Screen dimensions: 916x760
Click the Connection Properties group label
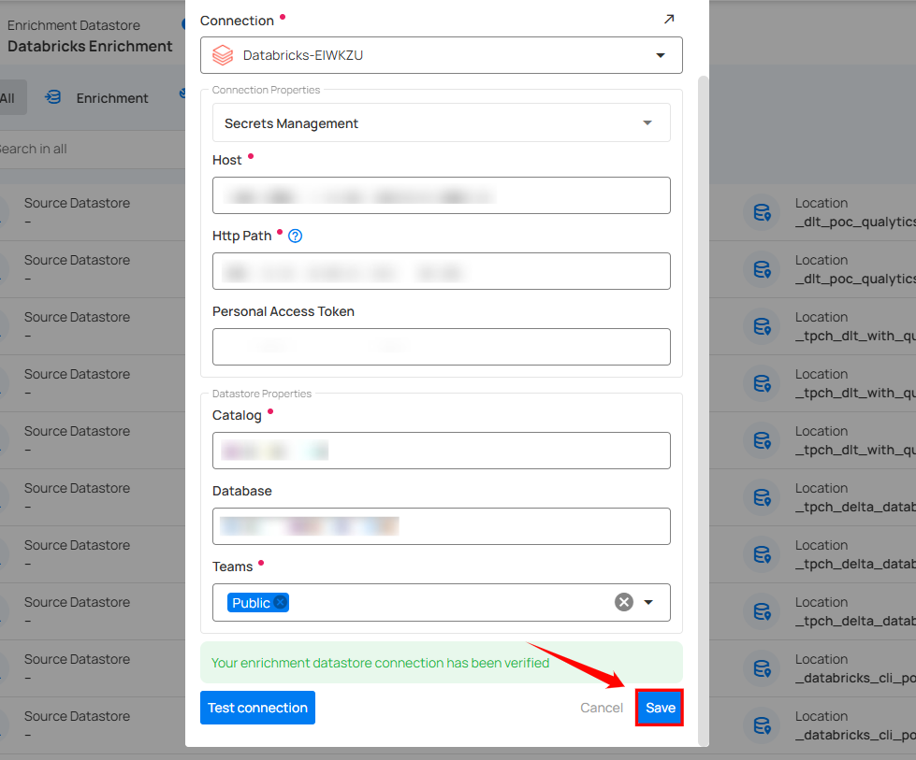click(266, 90)
